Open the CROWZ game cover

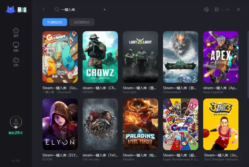100,57
